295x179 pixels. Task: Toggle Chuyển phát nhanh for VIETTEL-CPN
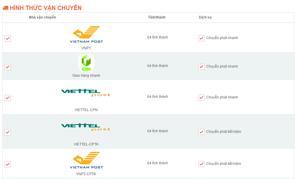coord(201,98)
